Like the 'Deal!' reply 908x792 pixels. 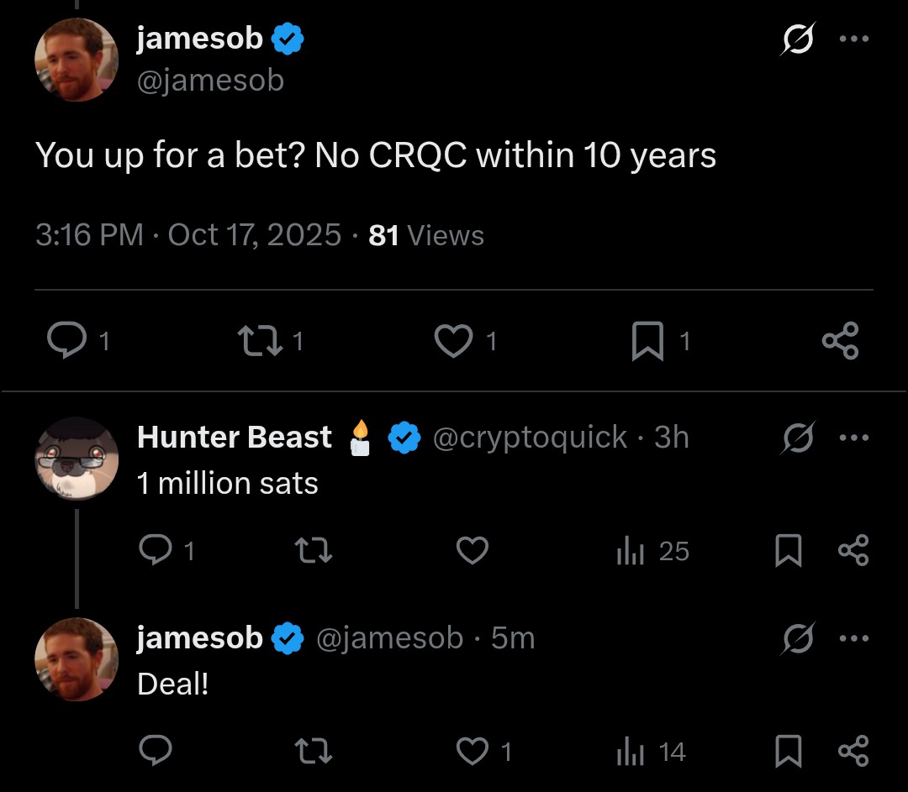pos(472,751)
